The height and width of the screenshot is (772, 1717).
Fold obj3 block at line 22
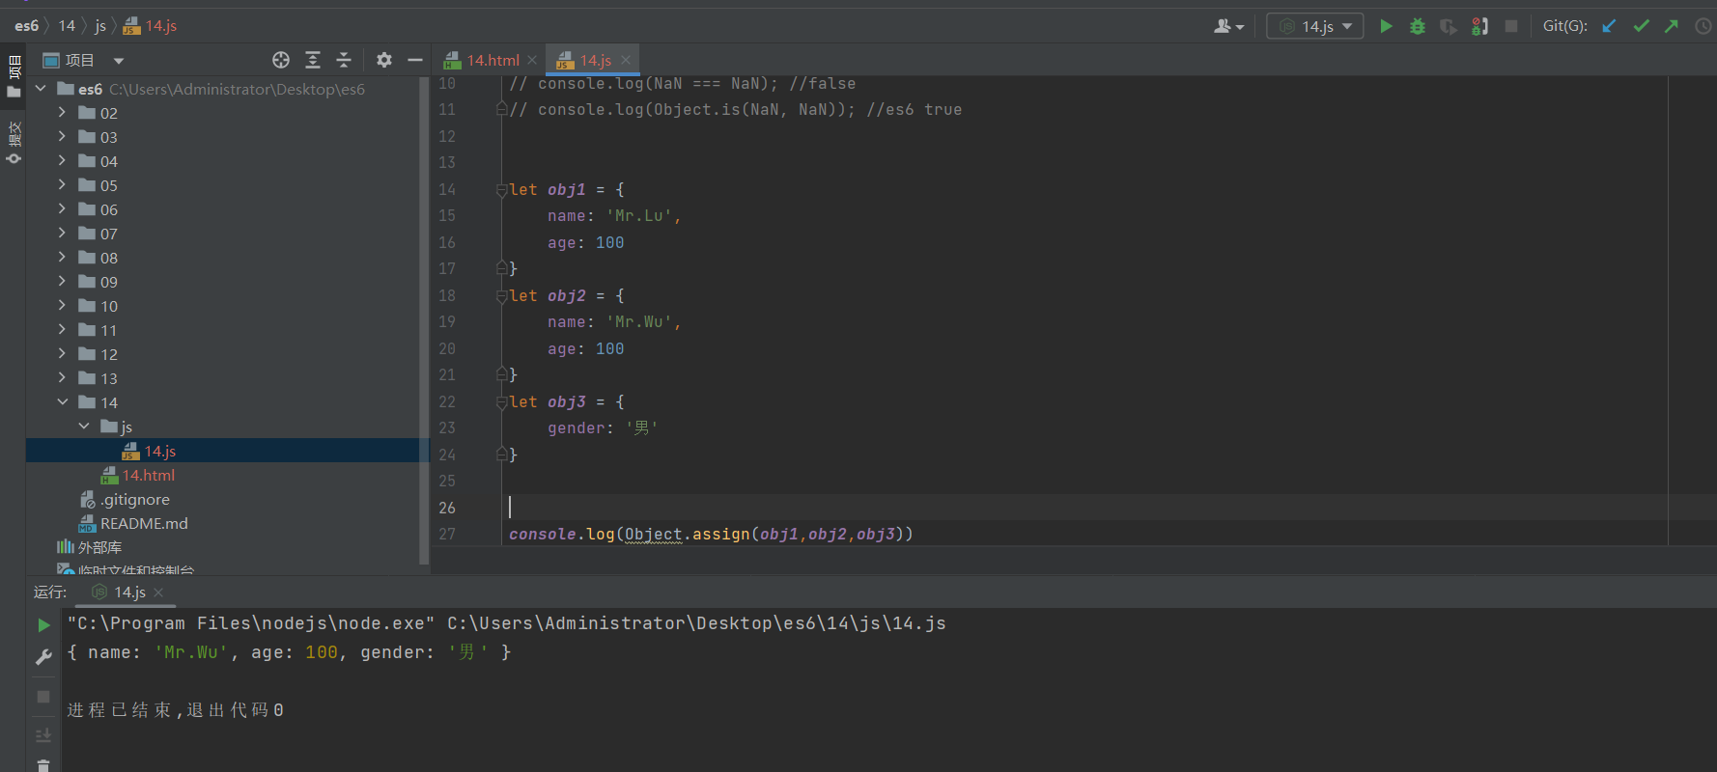501,402
